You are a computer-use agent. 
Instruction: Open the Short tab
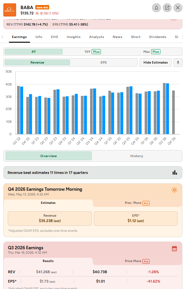[136, 37]
